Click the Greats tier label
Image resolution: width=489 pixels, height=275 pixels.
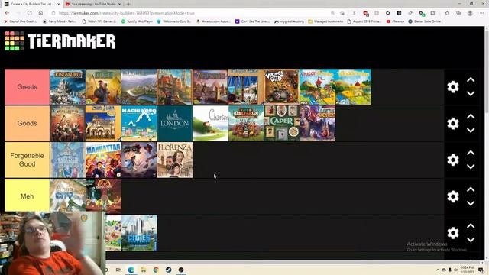coord(28,87)
